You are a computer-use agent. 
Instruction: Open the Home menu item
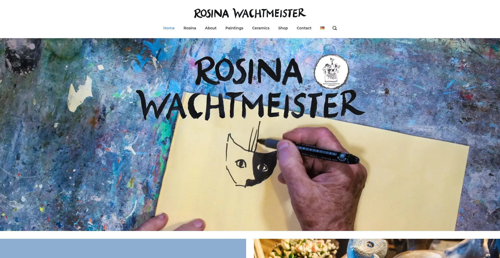(169, 28)
